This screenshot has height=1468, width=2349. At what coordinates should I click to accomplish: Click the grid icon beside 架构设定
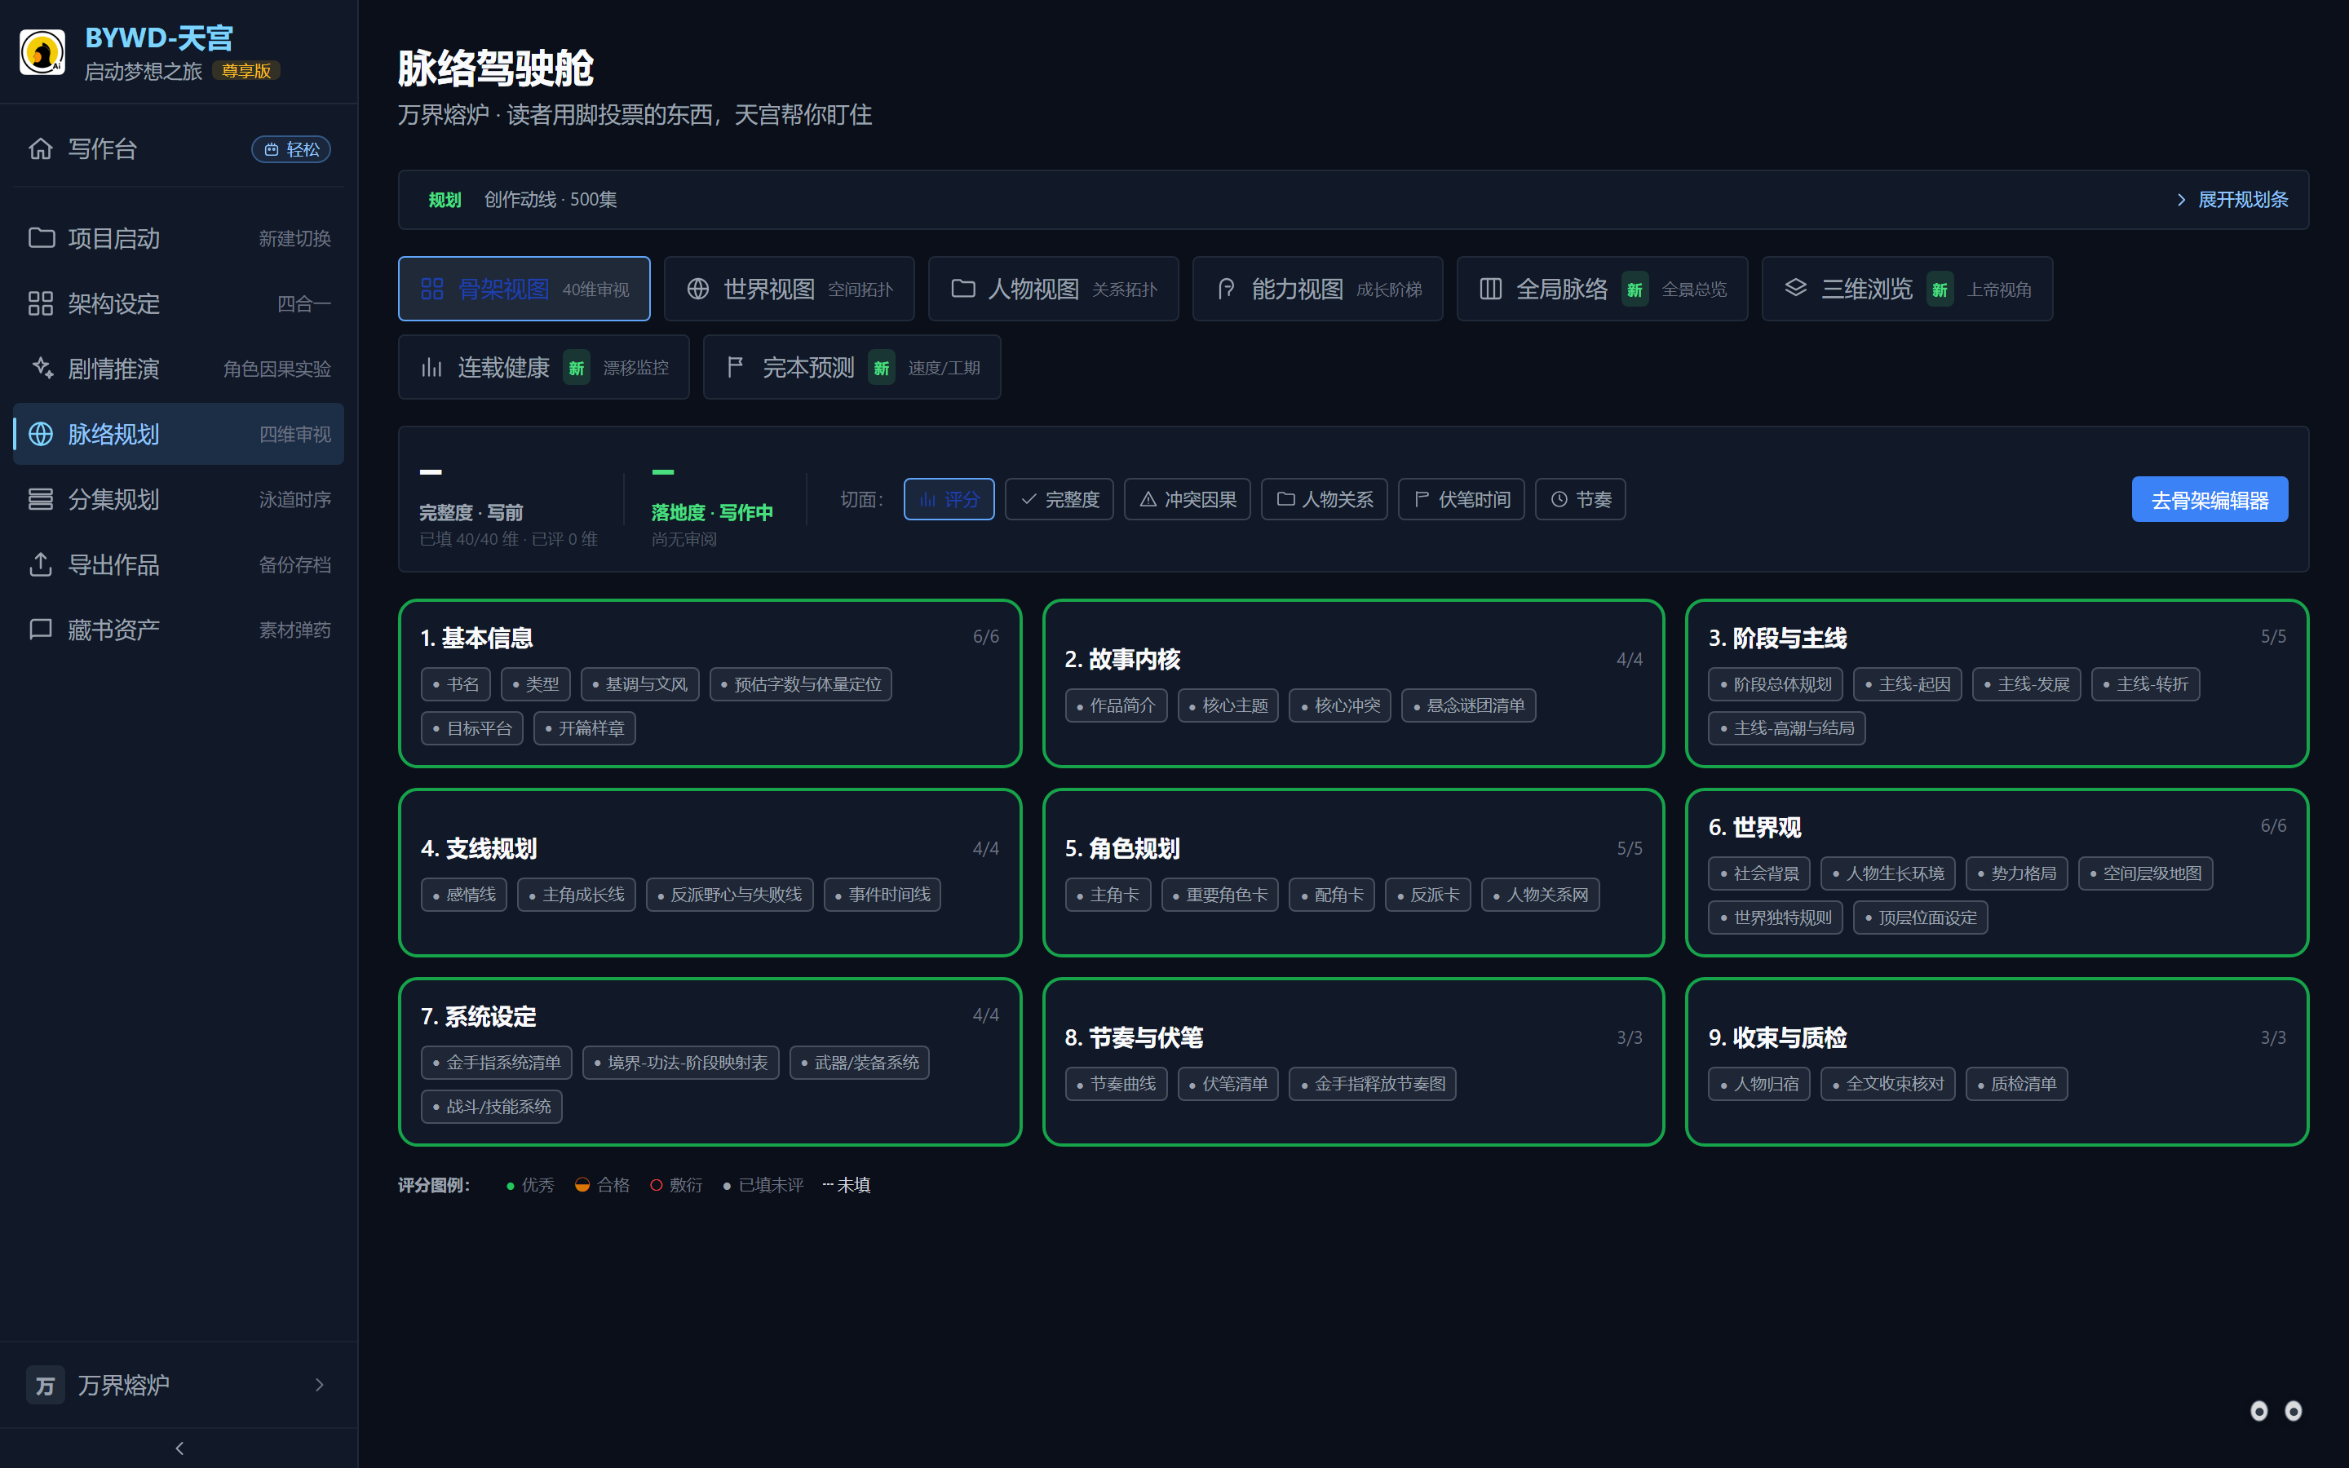(41, 304)
